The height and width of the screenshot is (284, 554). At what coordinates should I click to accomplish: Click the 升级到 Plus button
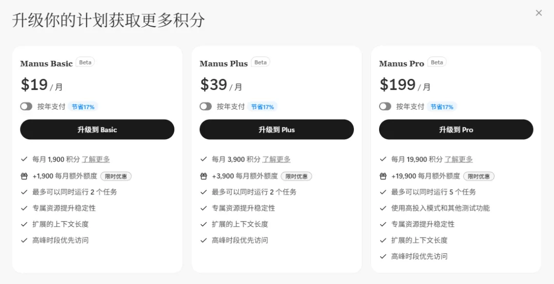point(276,129)
